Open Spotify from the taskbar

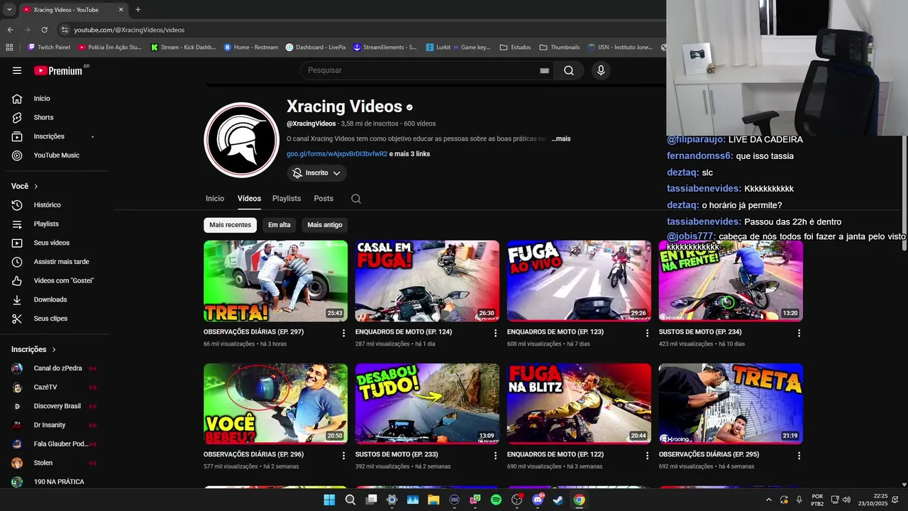coord(496,500)
